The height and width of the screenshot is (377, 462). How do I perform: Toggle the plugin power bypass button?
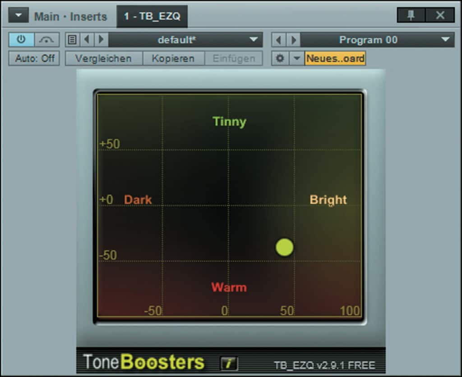tap(21, 39)
